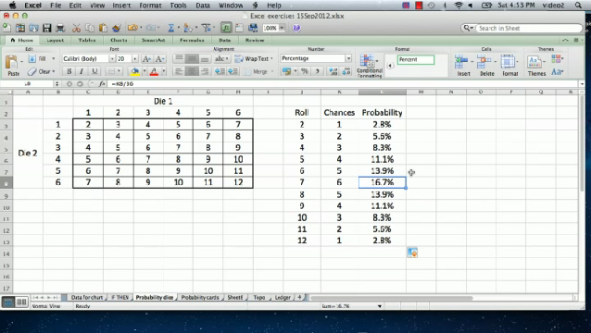Open the Probabiity cards sheet tab
Screen dimensions: 591x333
click(x=200, y=297)
